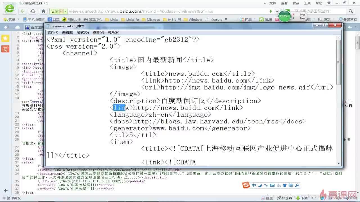Open Notepad 帮助(H) menu
The image size is (360, 202).
click(x=114, y=33)
